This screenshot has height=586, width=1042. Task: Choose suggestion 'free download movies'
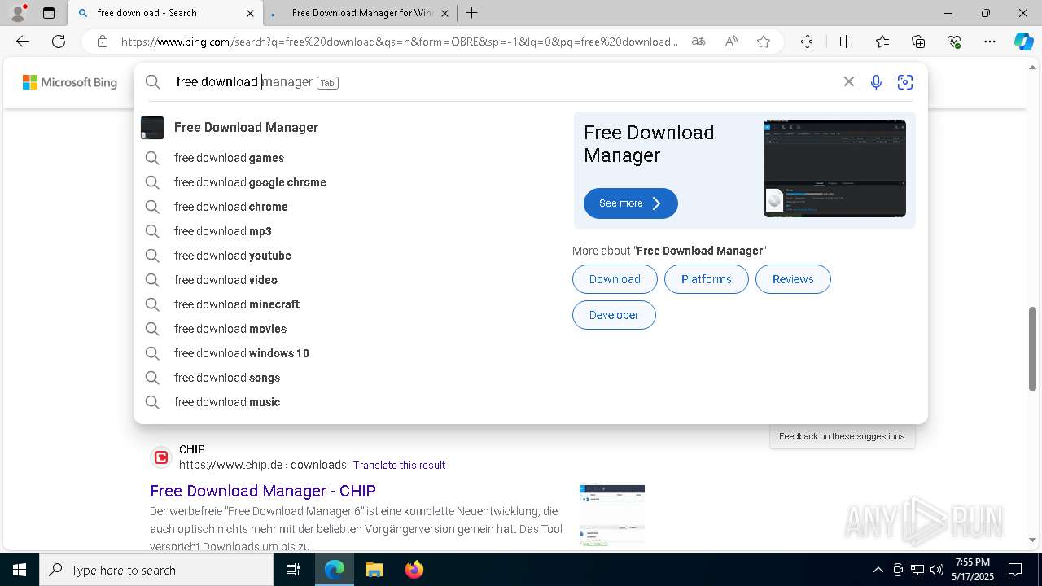(x=230, y=329)
